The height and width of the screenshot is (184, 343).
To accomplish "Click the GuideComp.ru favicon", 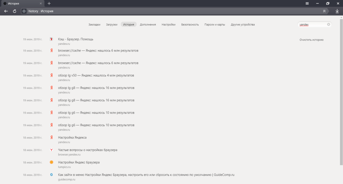I will click(51, 175).
